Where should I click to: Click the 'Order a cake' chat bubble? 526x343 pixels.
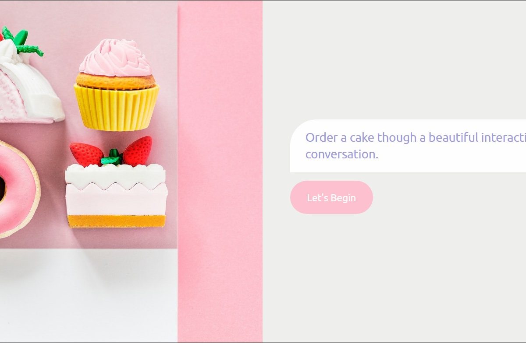408,146
